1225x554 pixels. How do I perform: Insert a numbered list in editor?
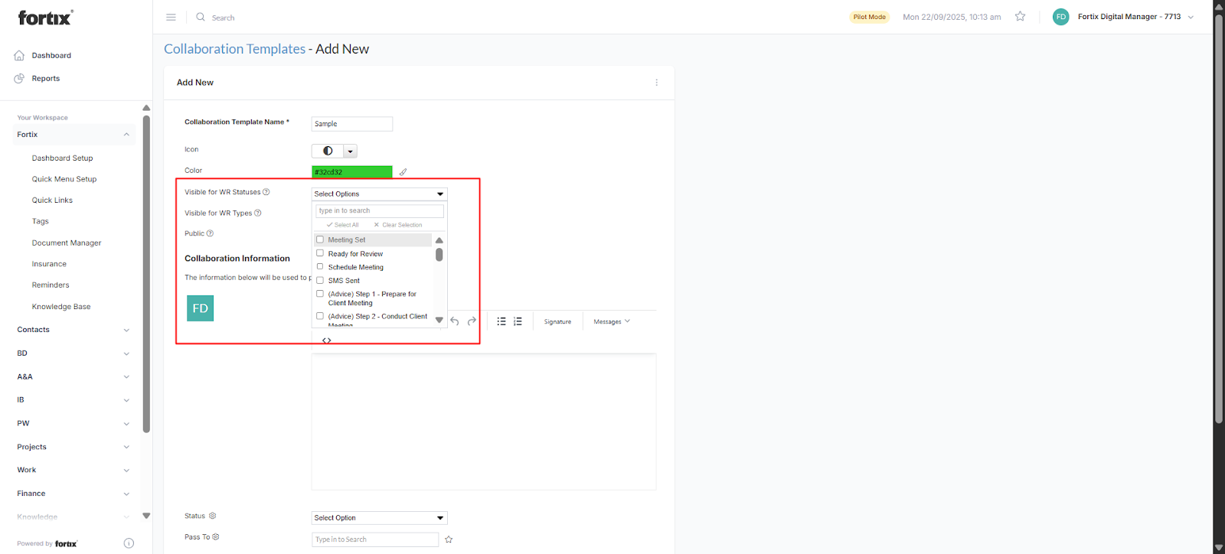coord(518,321)
